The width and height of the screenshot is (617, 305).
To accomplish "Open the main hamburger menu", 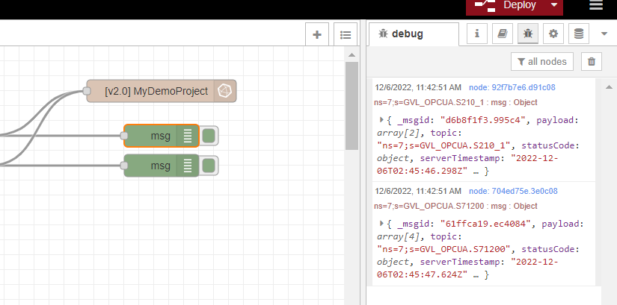I will click(x=596, y=4).
